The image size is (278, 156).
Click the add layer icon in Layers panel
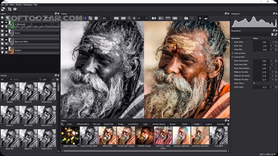click(x=2, y=18)
